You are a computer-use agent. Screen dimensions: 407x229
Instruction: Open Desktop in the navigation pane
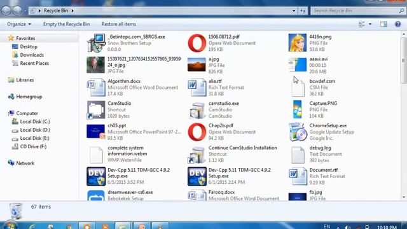pos(29,46)
